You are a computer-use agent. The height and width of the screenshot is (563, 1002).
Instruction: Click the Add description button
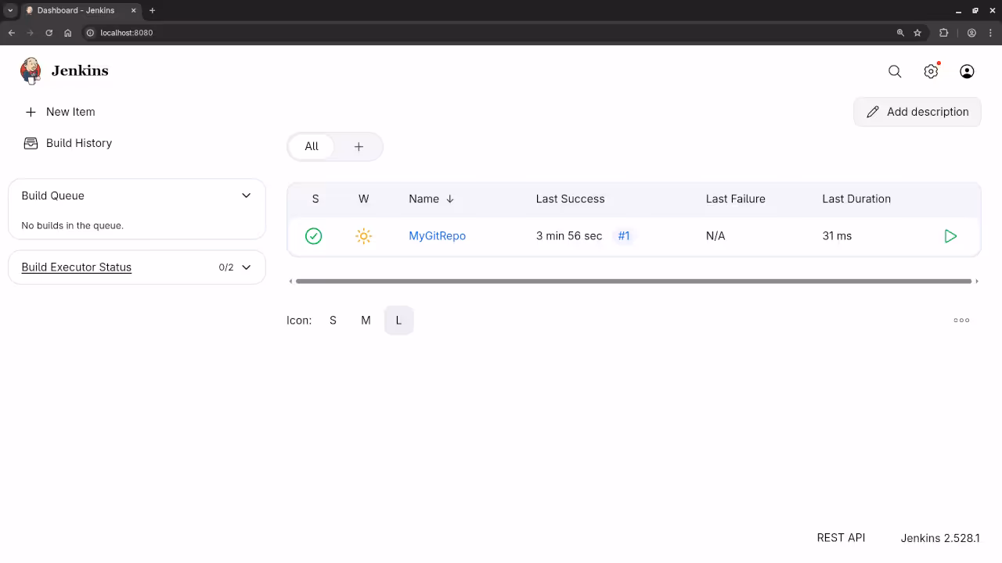tap(917, 112)
